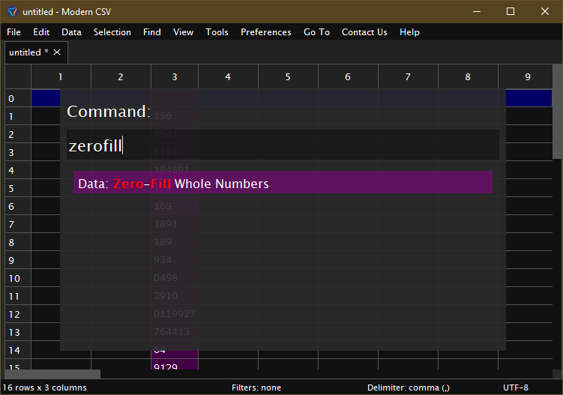
Task: Open the Edit menu
Action: point(41,32)
